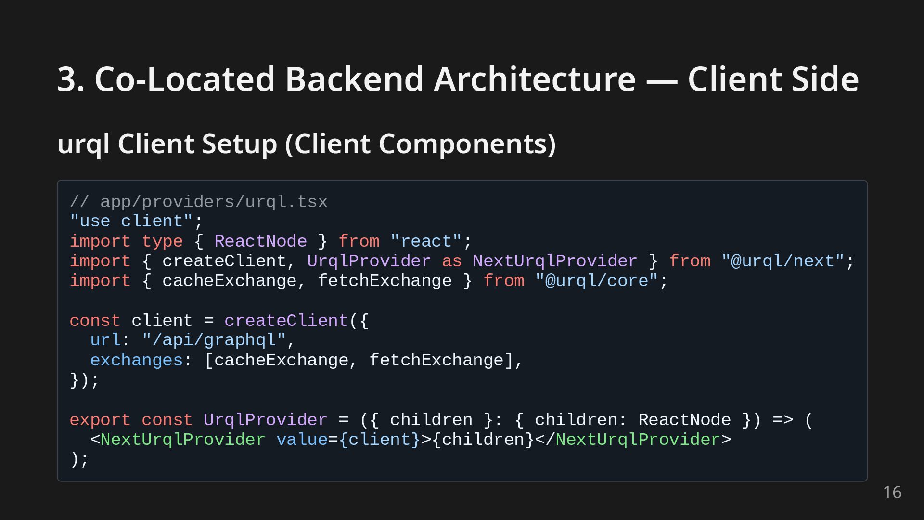
Task: Click fetchExchange inside the exchanges array
Action: (x=436, y=360)
